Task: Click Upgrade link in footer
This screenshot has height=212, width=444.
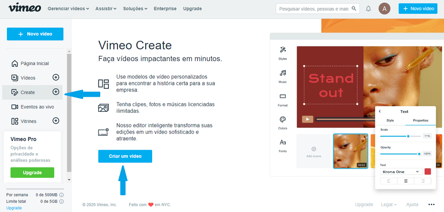Action: click(364, 204)
